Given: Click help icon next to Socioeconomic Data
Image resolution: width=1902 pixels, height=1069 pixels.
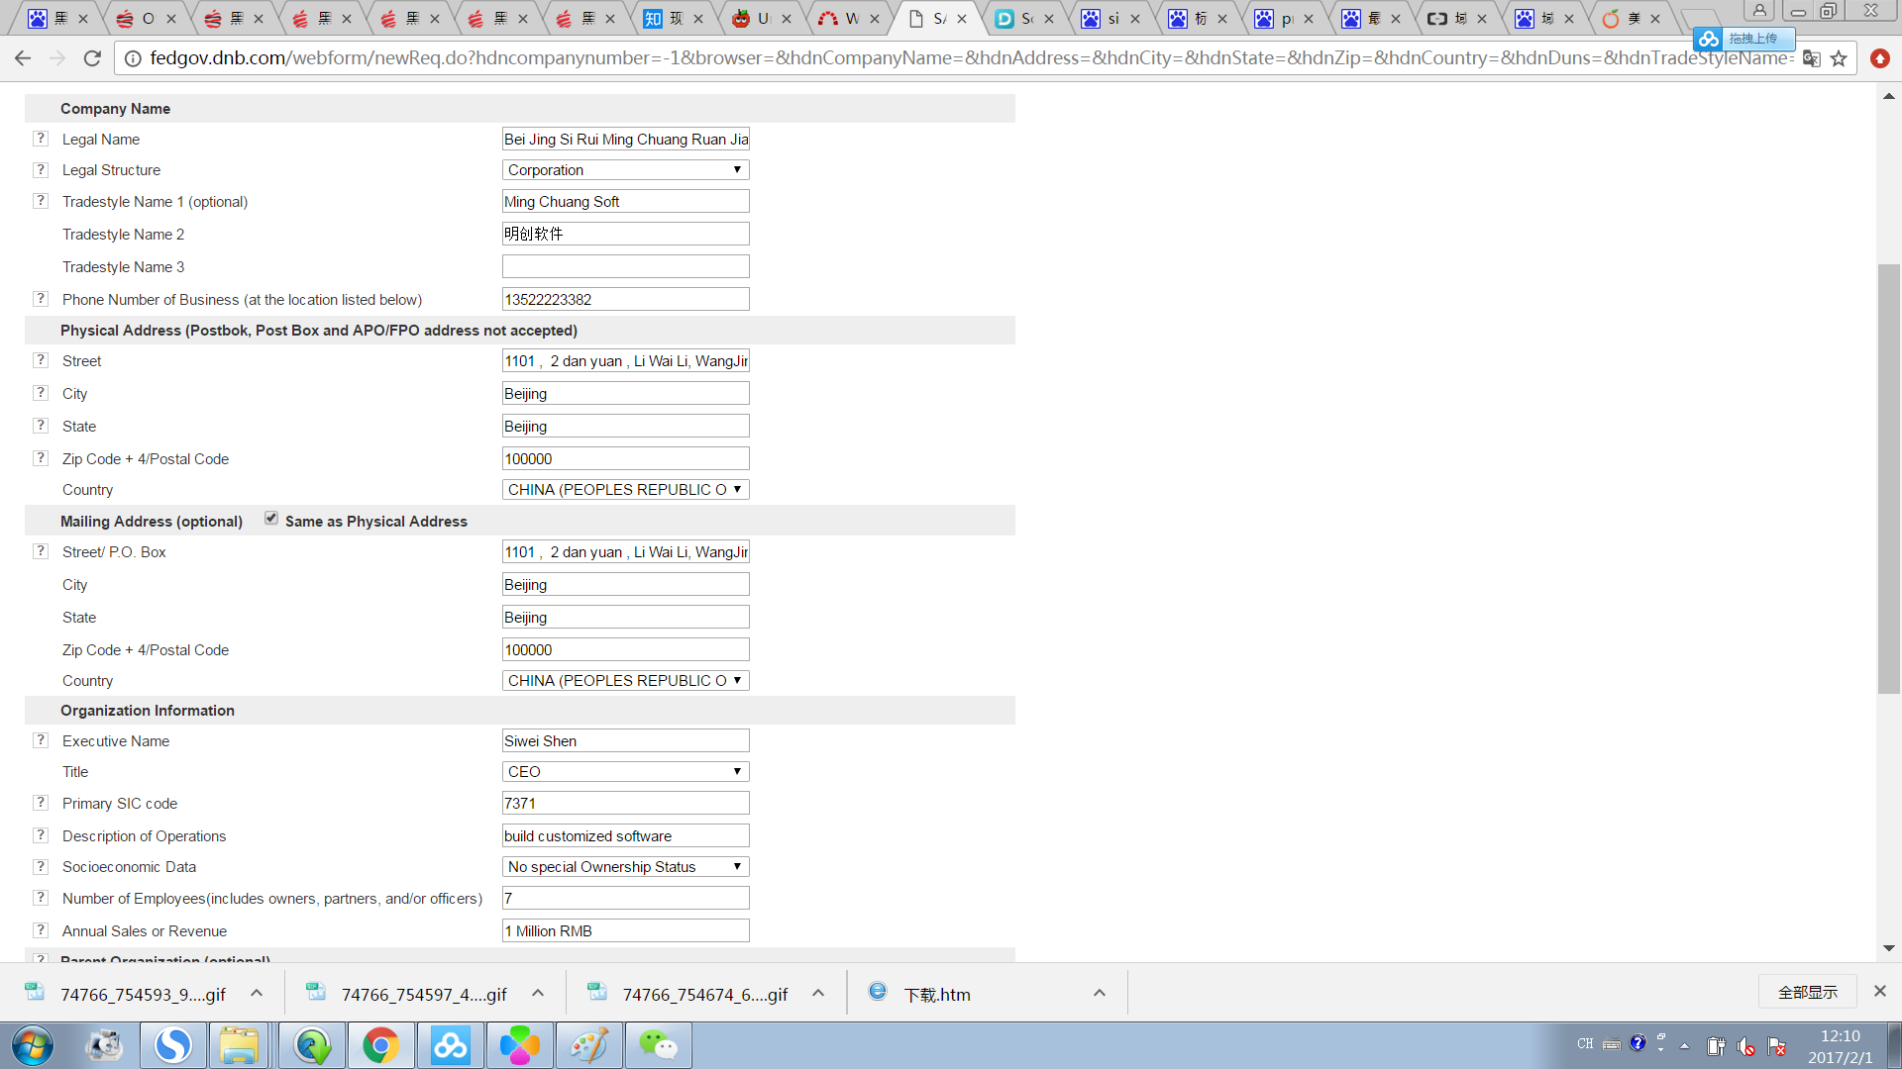Looking at the screenshot, I should (41, 866).
